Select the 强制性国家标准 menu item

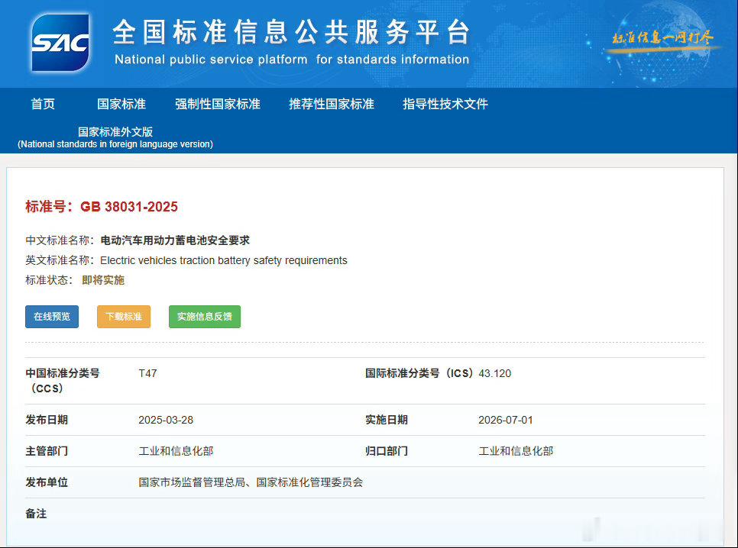coord(218,104)
